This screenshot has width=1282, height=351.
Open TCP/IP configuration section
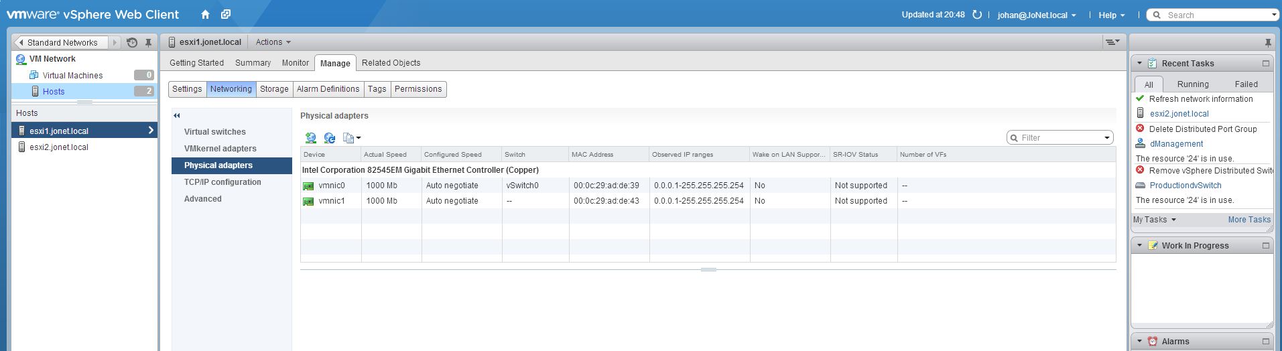coord(222,182)
